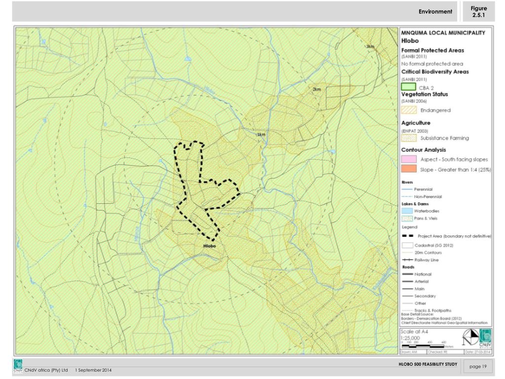
Task: Click 'No formal protected area' text
Action: point(432,64)
